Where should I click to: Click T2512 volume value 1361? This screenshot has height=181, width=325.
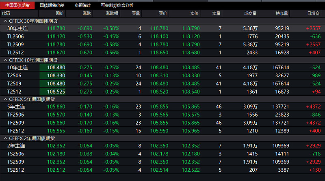[x=252, y=92]
